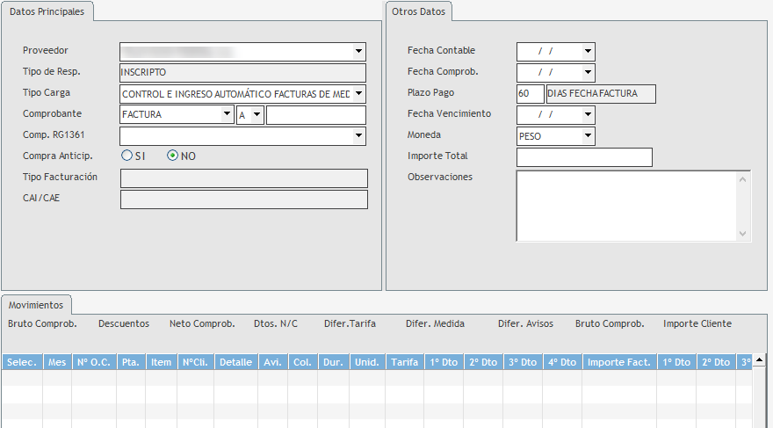Select SI for Compra Anticip.
This screenshot has height=428, width=773.
point(127,156)
